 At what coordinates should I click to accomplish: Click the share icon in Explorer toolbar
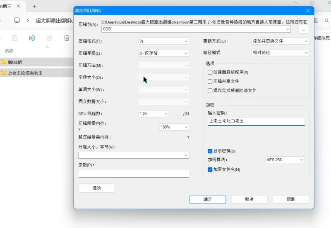49,38
